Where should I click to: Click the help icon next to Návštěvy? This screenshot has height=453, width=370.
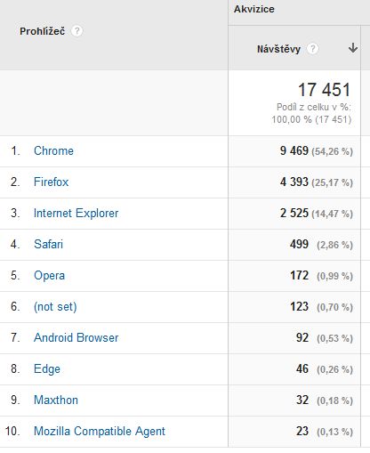tap(312, 49)
